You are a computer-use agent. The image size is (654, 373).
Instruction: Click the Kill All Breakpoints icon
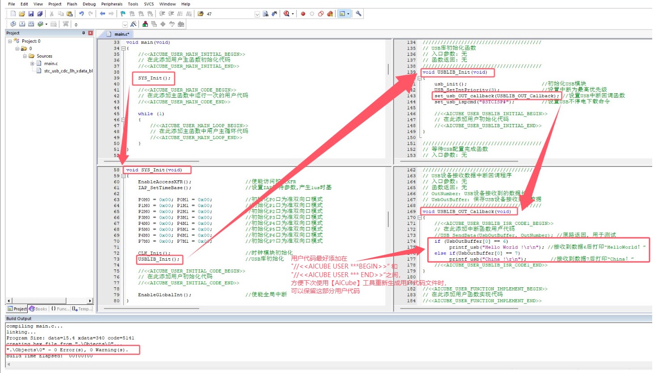[x=330, y=14]
